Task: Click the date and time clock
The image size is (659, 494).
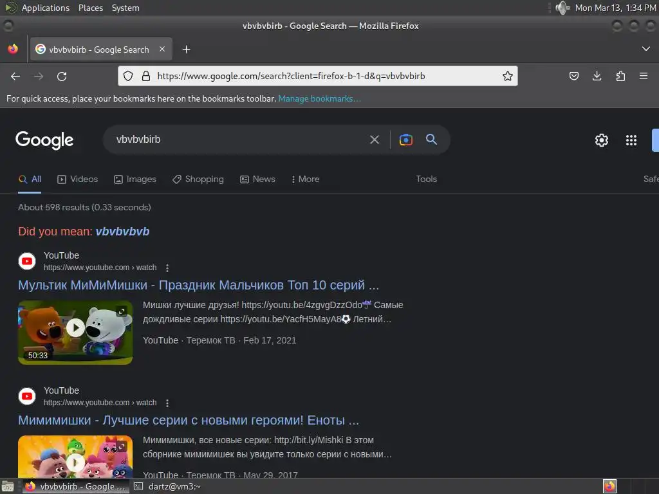Action: (615, 8)
